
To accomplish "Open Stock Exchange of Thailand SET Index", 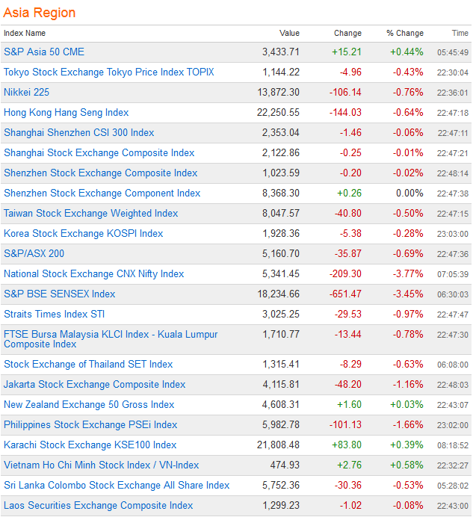I will [88, 364].
